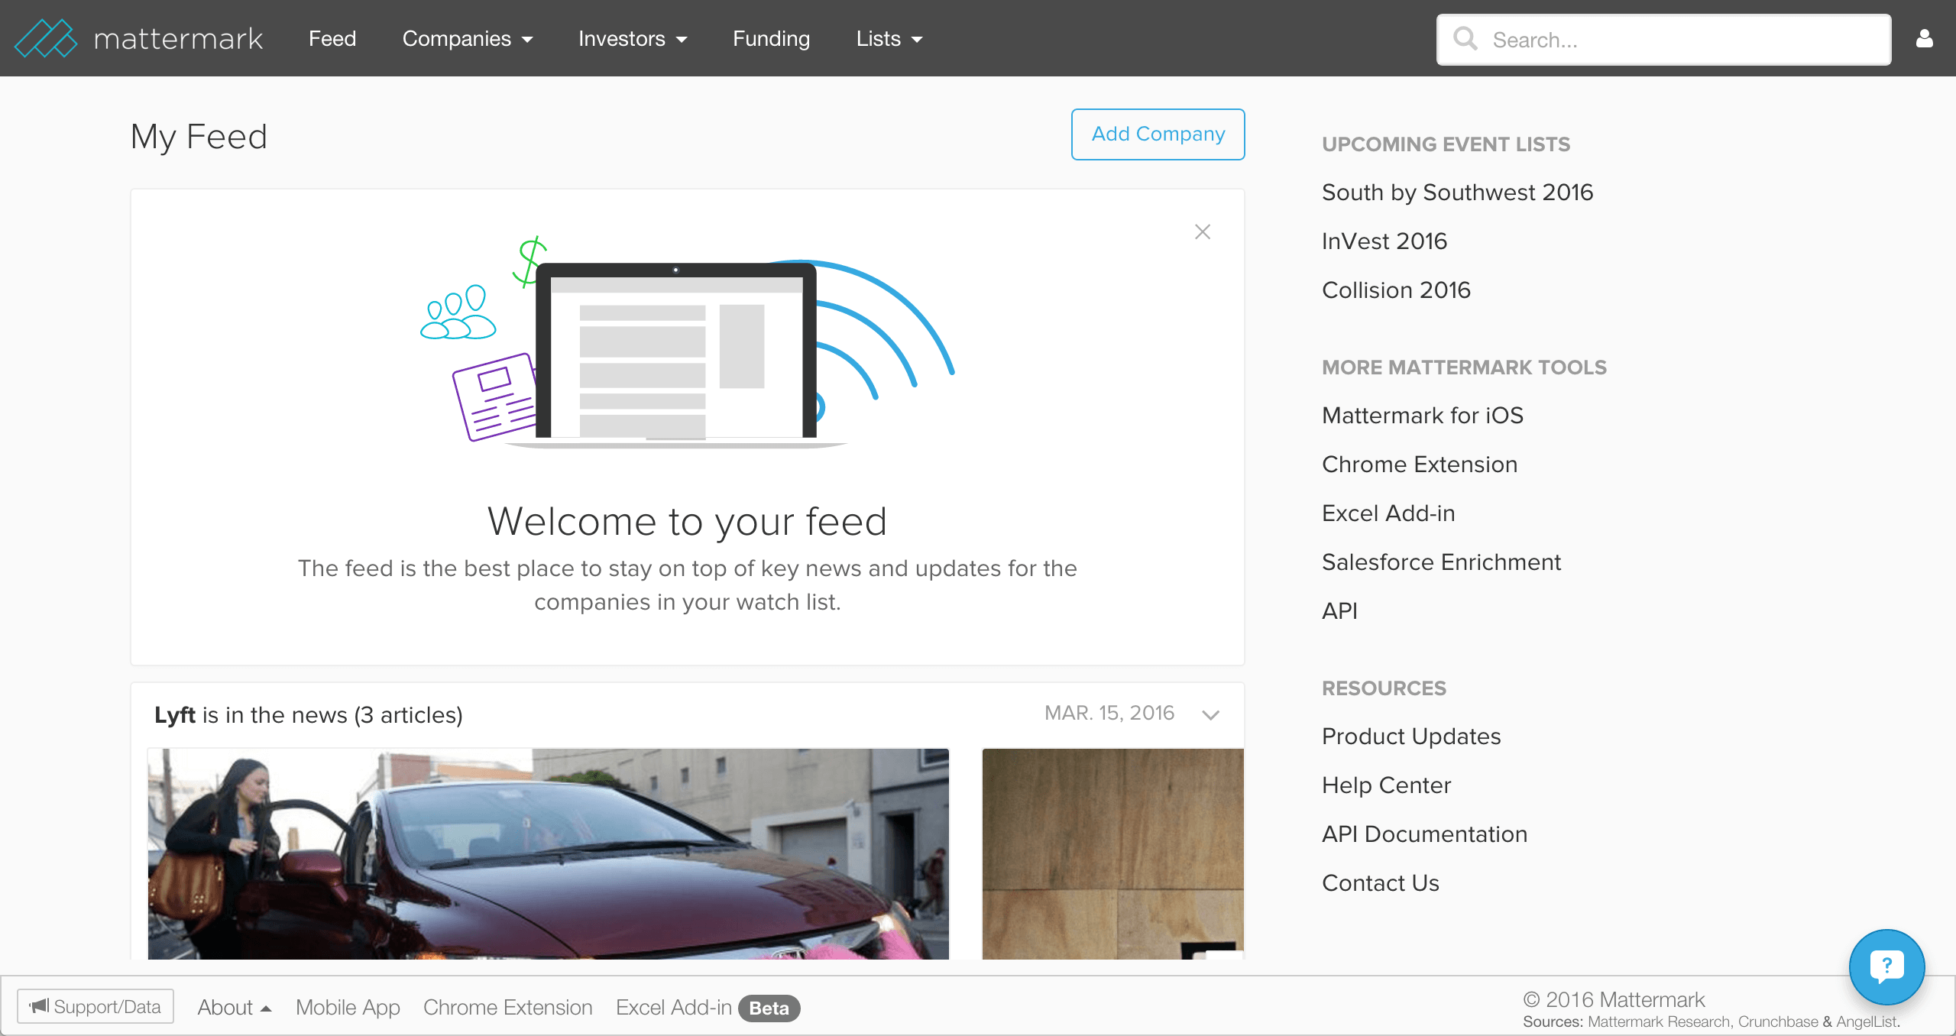
Task: Open the Lists dropdown menu
Action: click(x=889, y=38)
